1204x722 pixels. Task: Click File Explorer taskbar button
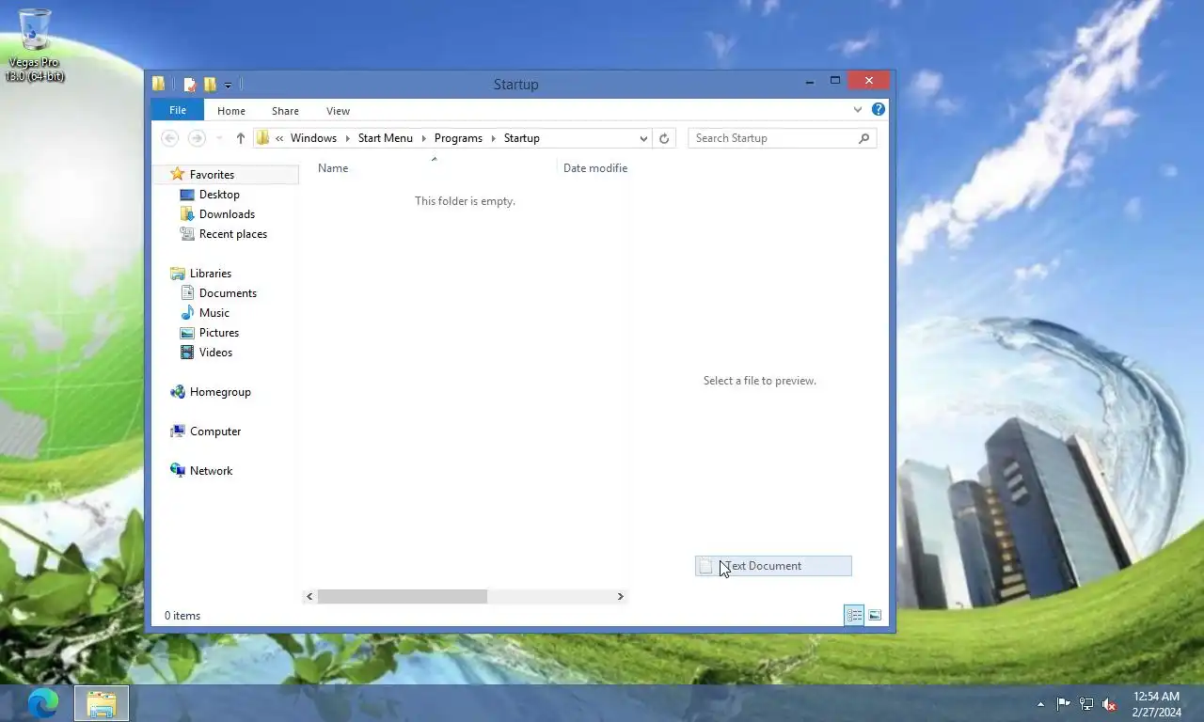coord(102,703)
